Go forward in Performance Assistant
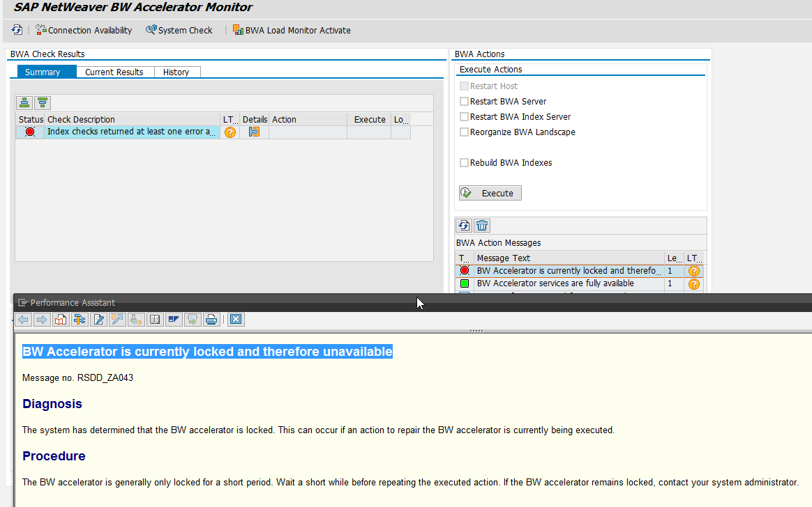Viewport: 812px width, 507px height. point(42,320)
